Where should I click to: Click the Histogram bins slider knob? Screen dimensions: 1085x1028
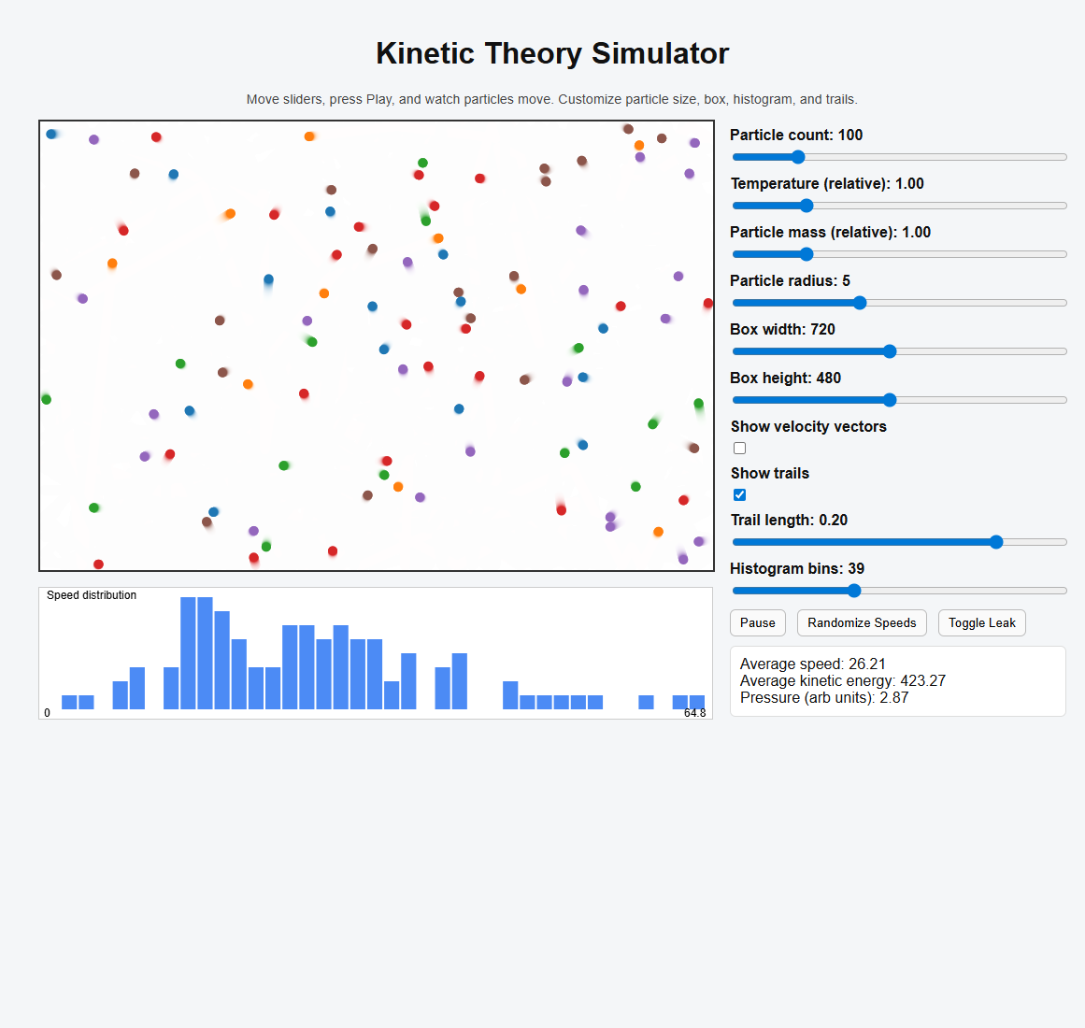(x=854, y=591)
